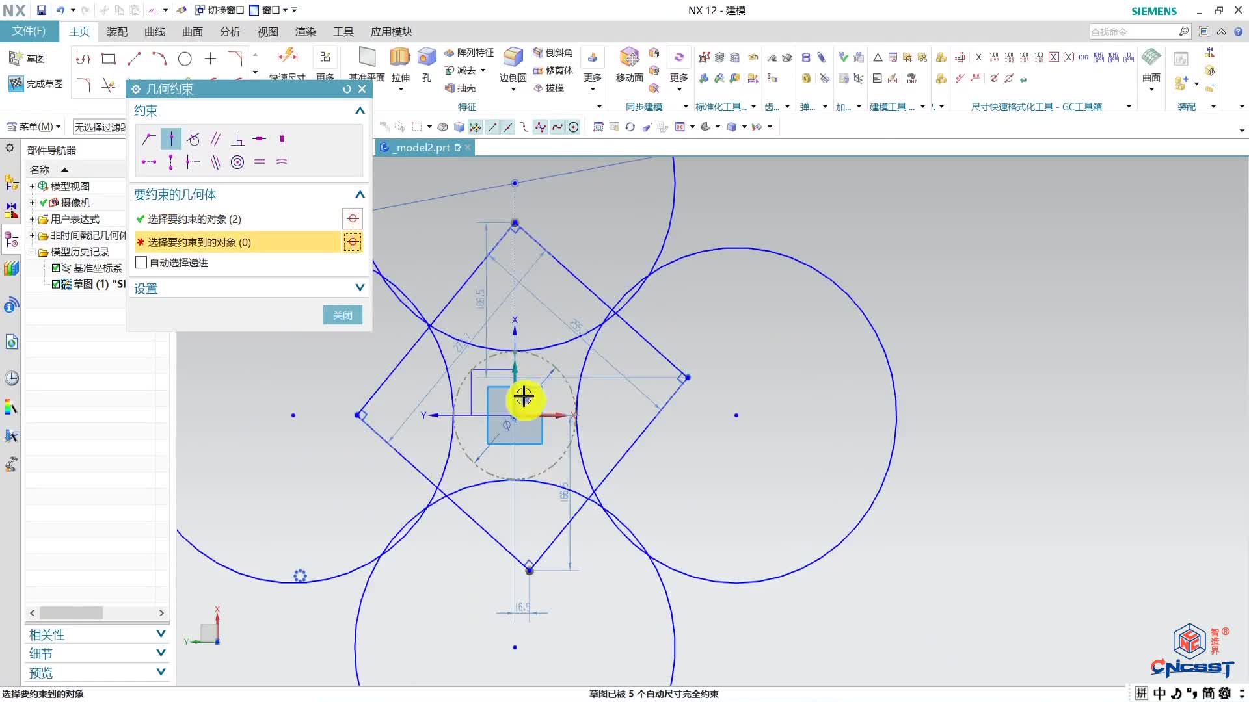Screen dimensions: 1249x702
Task: Click the Finish Sketch (完成草图) icon
Action: [16, 84]
